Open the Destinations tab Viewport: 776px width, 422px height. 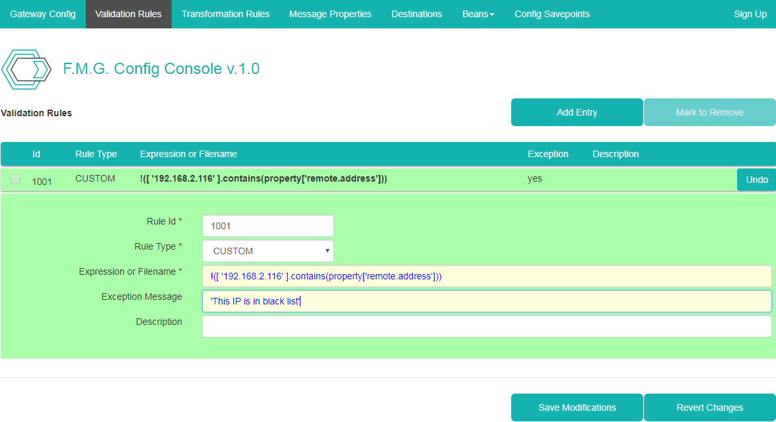click(x=417, y=14)
